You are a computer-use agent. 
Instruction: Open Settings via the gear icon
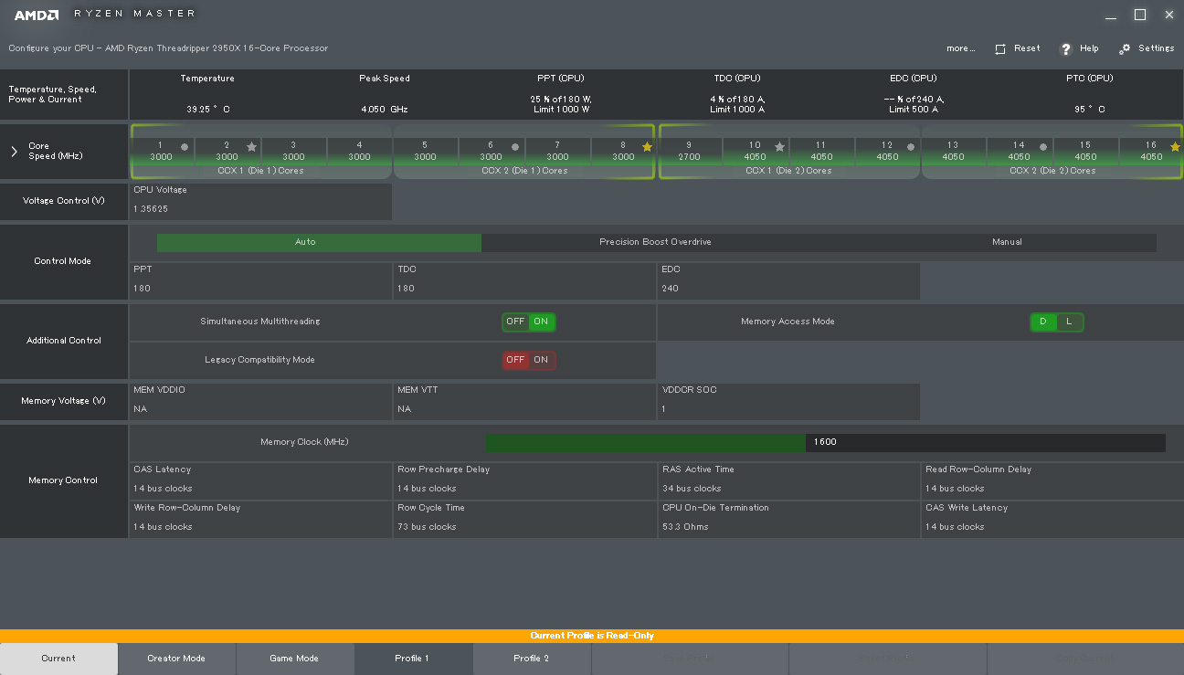pos(1125,48)
